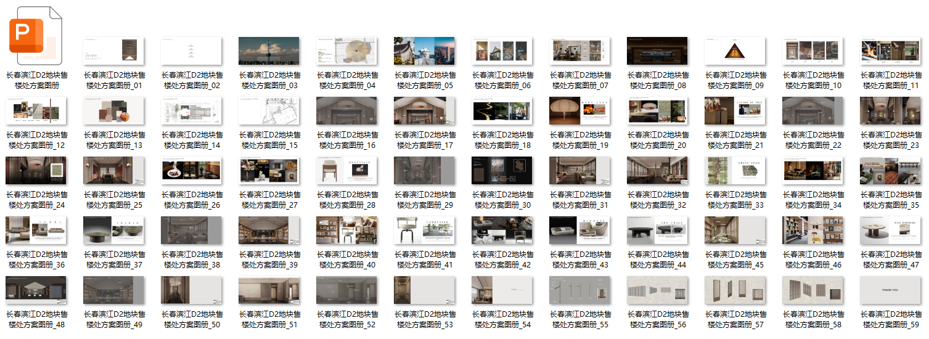Image resolution: width=929 pixels, height=339 pixels.
Task: Select thumbnail image 楼处方案图册_34
Action: click(x=812, y=170)
